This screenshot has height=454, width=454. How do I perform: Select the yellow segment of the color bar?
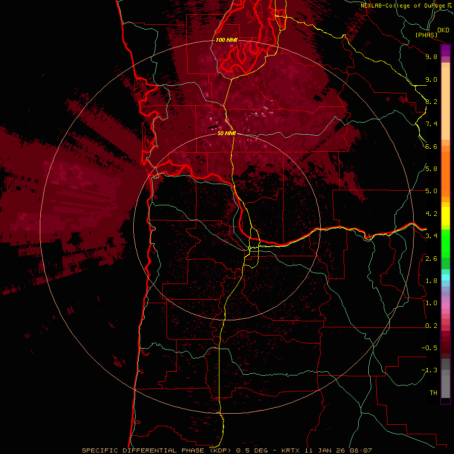coord(445,216)
